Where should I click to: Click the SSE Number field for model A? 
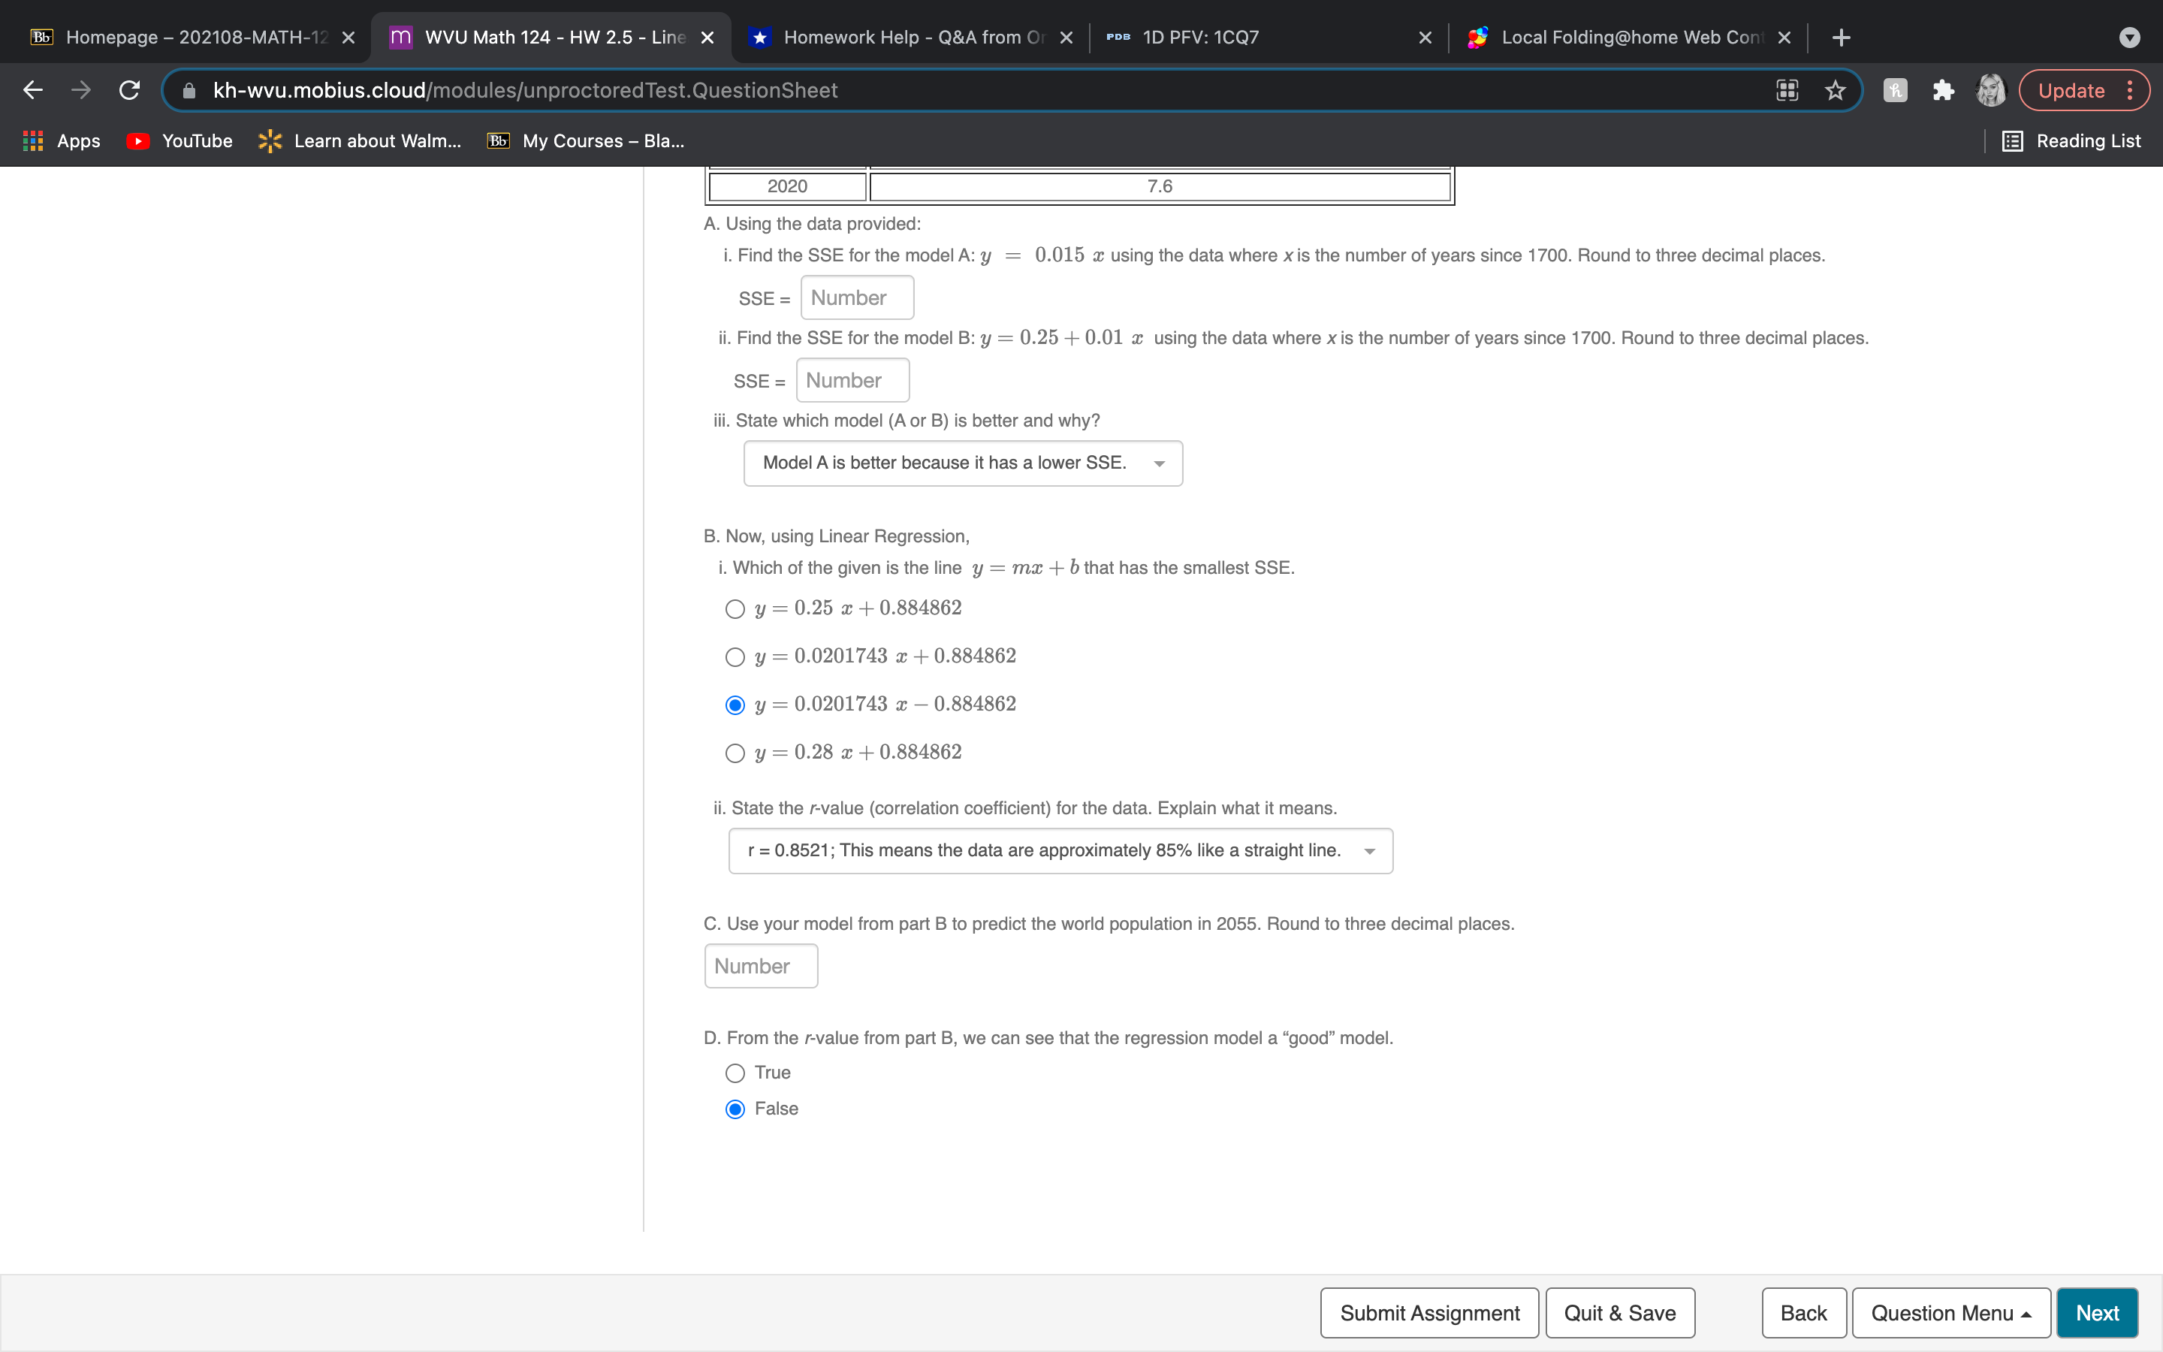[855, 297]
